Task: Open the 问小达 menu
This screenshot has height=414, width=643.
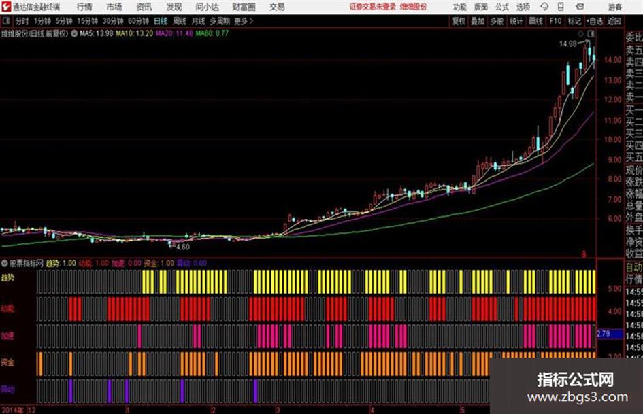Action: pos(207,7)
